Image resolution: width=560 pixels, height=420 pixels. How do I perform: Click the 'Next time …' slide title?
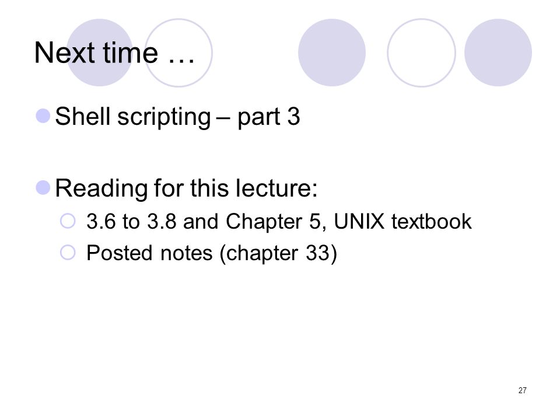(114, 53)
